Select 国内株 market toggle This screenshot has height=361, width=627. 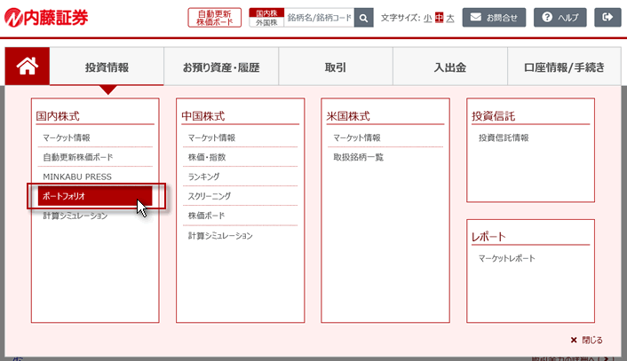coord(268,13)
